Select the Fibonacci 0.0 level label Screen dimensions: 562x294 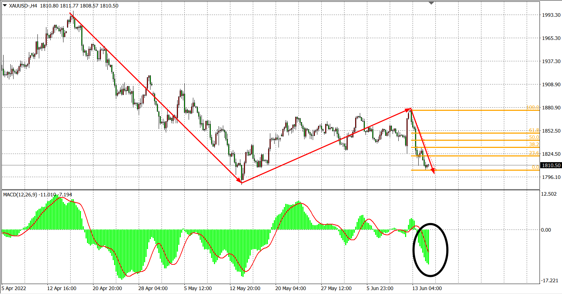(x=535, y=167)
